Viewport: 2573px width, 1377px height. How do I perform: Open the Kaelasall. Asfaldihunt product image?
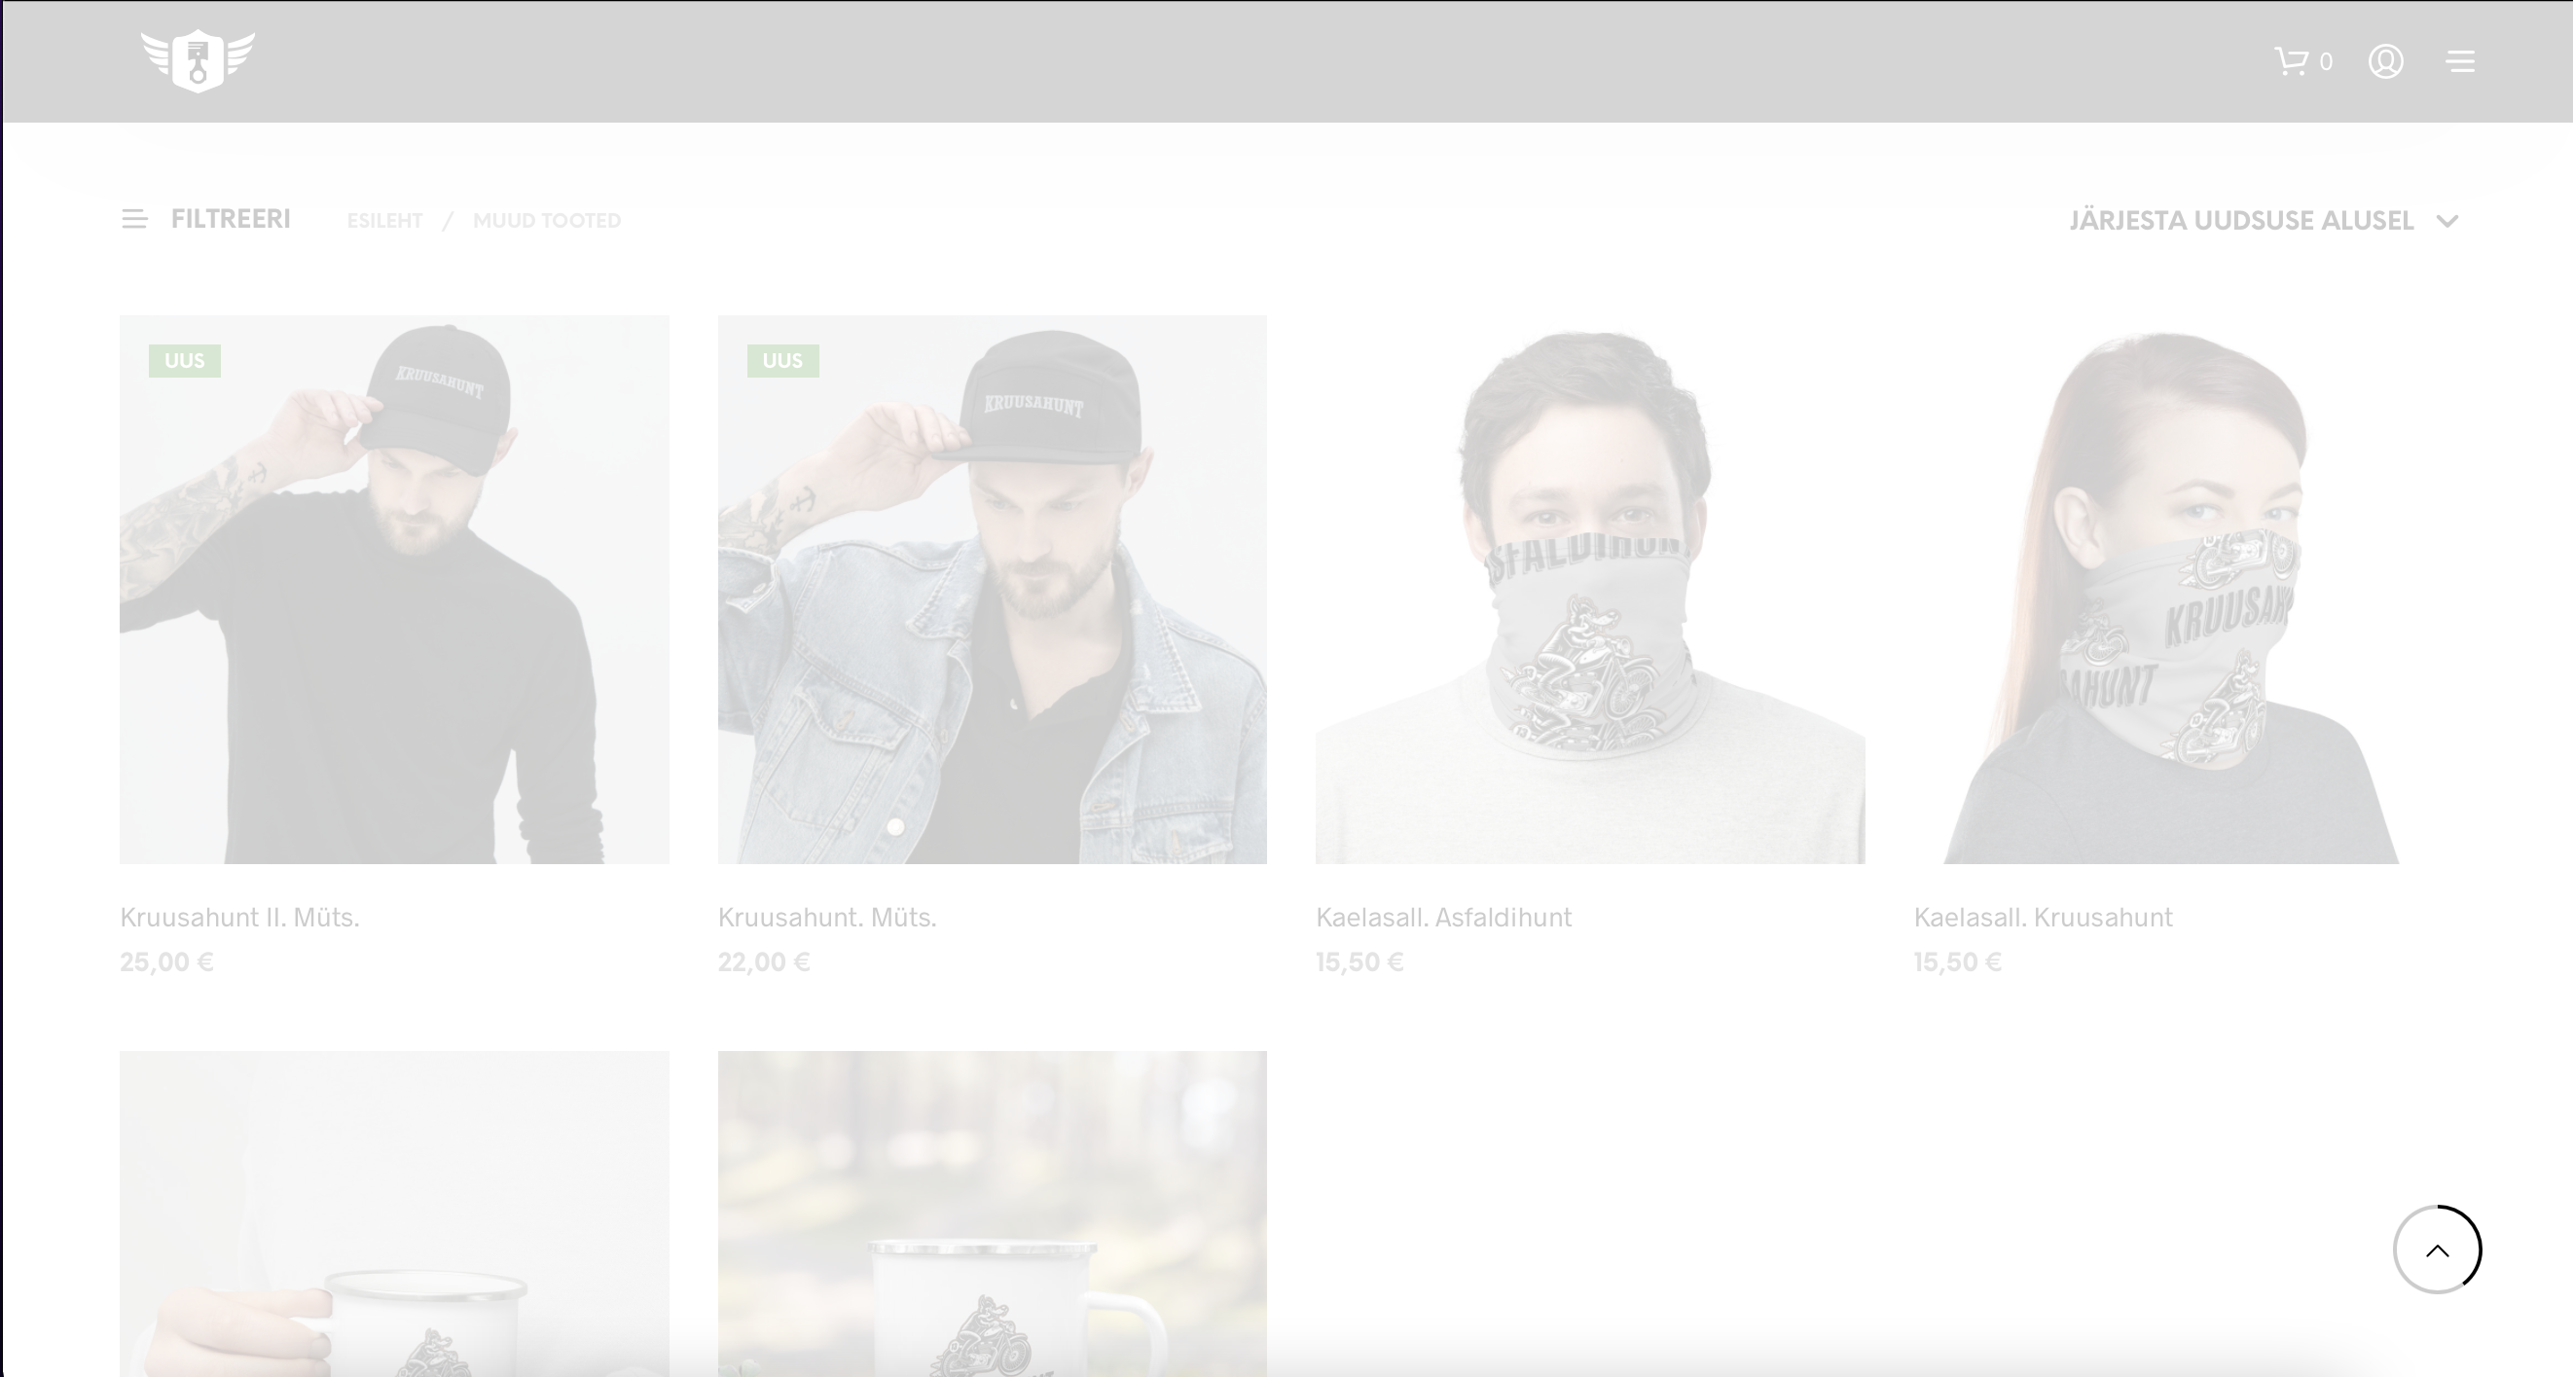pyautogui.click(x=1589, y=589)
